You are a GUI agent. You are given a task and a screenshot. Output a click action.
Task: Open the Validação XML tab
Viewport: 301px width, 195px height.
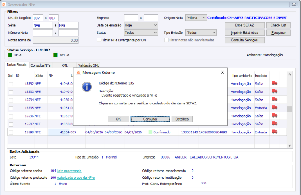coord(88,65)
